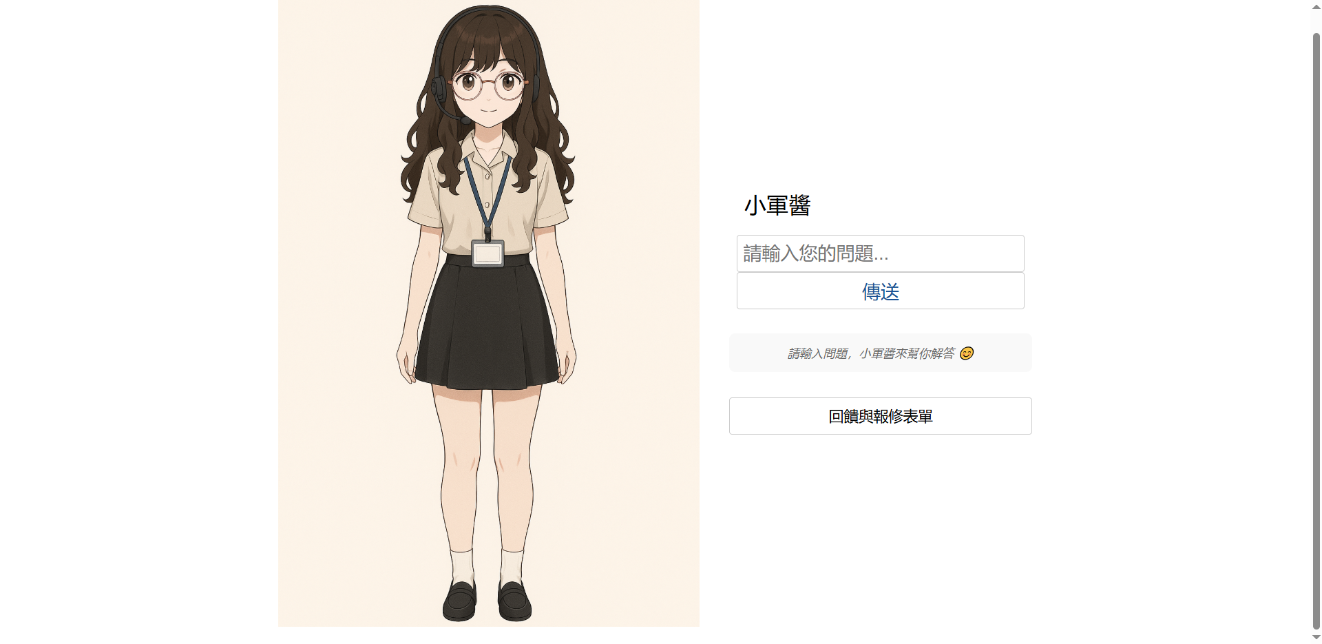The width and height of the screenshot is (1322, 644).
Task: Click the scrollbar up arrow
Action: [1316, 6]
